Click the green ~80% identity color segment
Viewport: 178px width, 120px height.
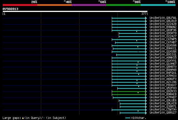[123, 5]
